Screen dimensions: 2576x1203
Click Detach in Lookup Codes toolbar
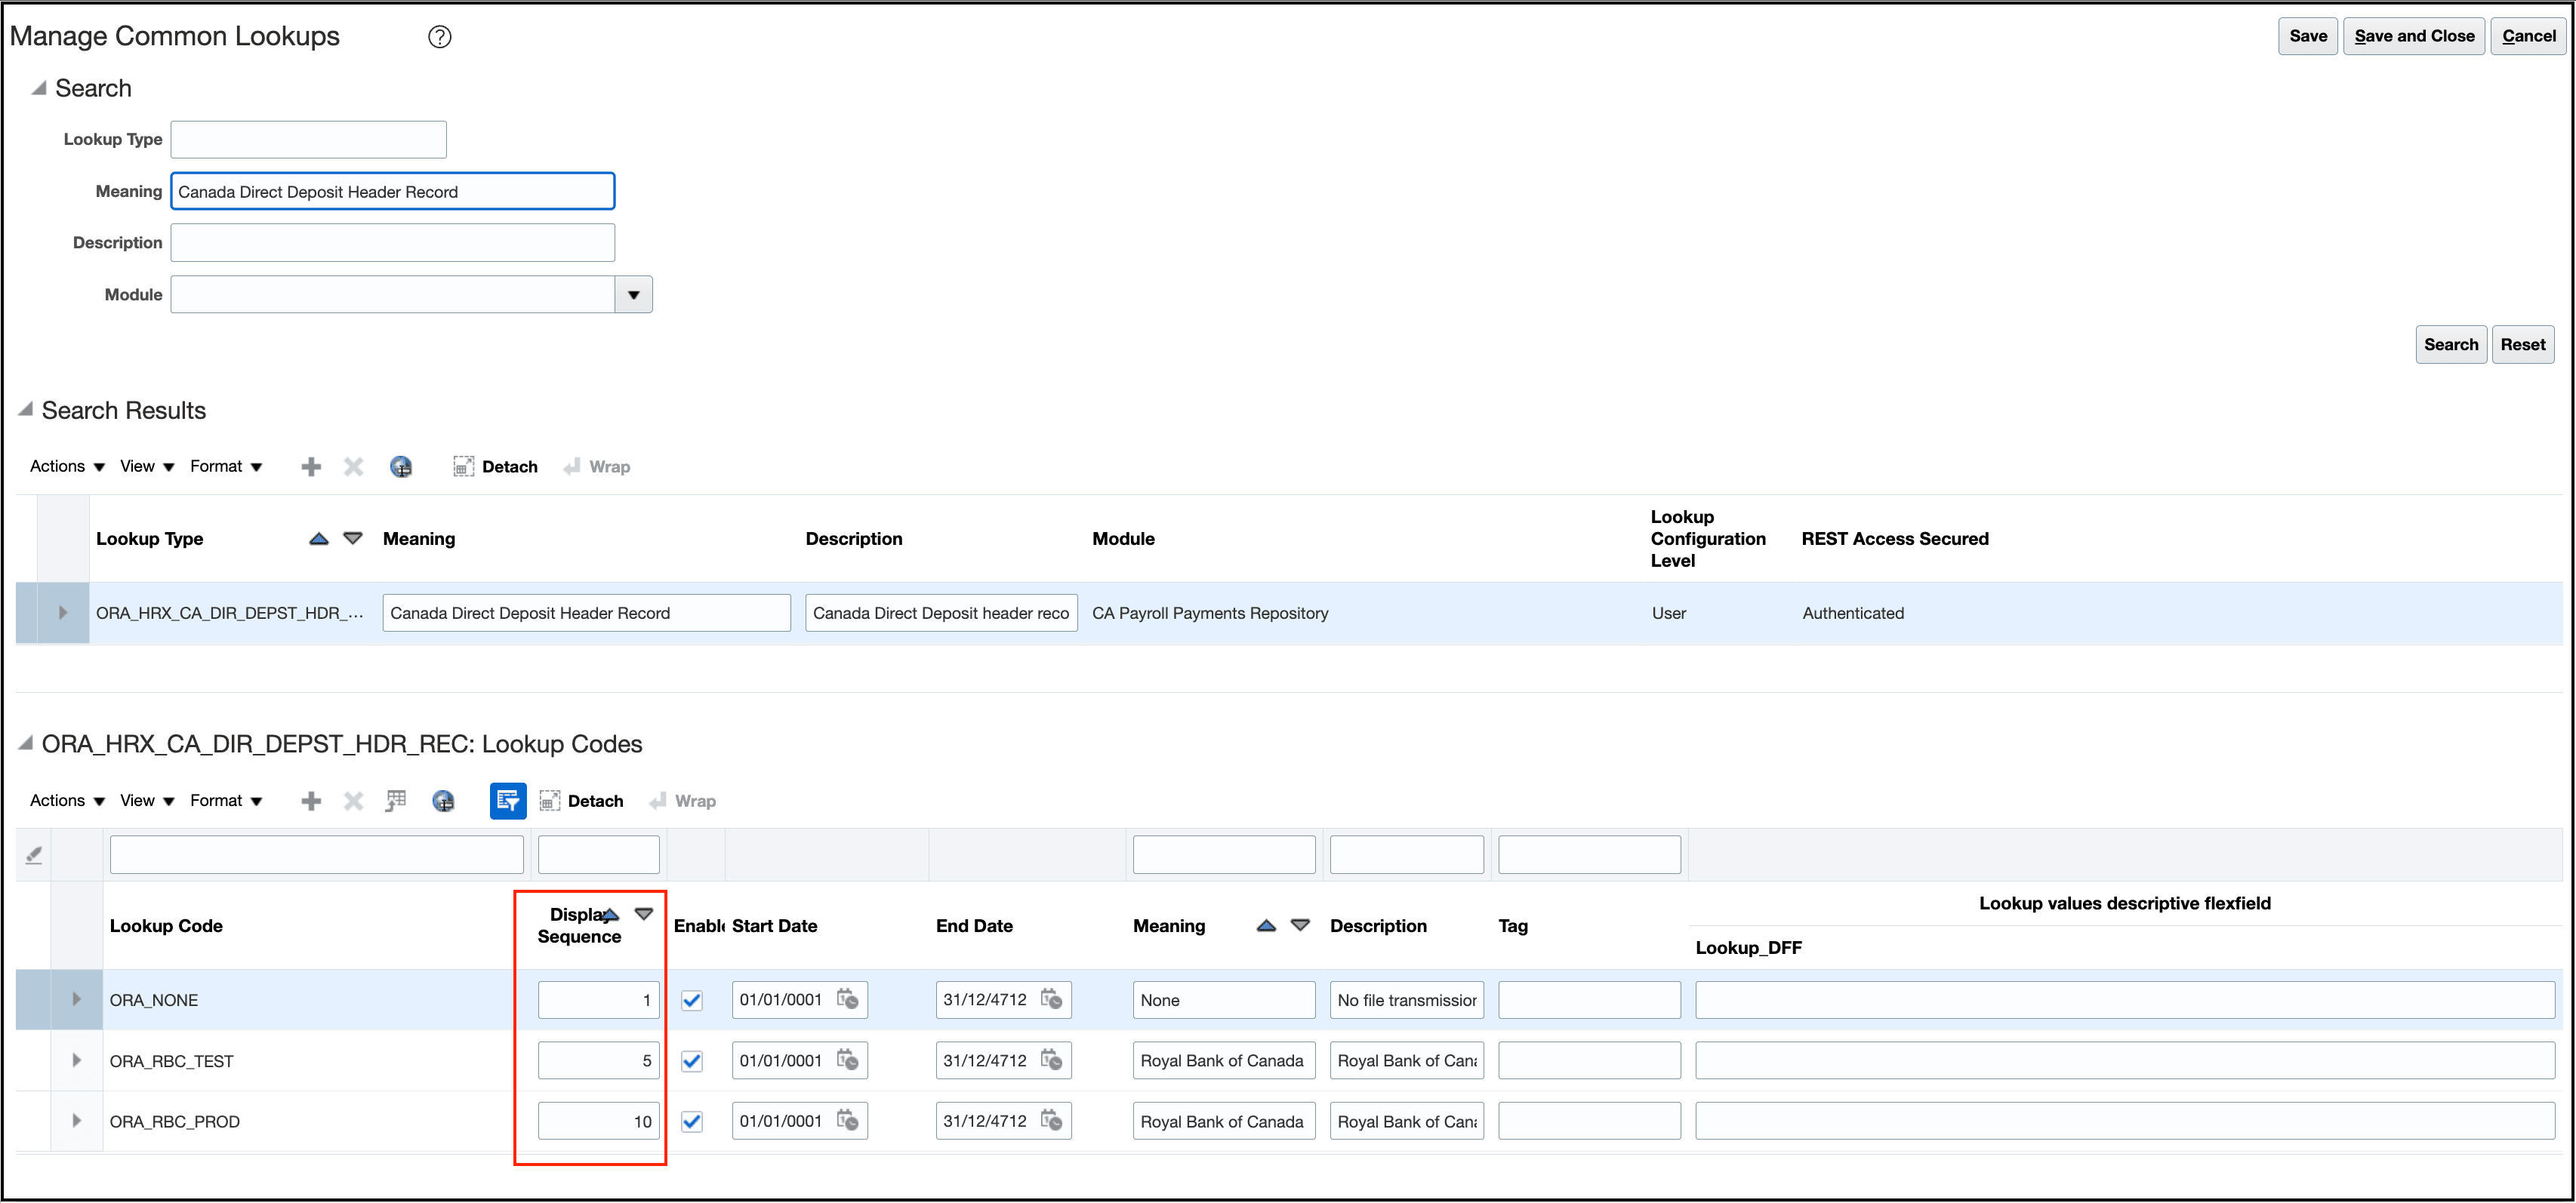point(581,801)
